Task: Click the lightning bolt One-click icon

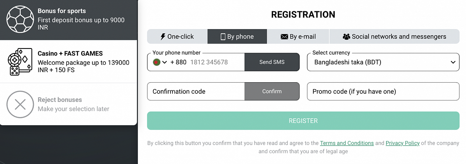Action: [163, 37]
